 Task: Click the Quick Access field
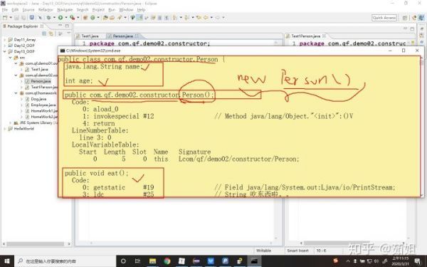[384, 18]
